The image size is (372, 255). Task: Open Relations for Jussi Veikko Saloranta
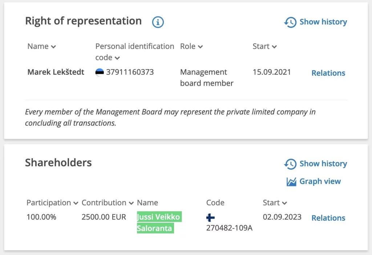[328, 218]
